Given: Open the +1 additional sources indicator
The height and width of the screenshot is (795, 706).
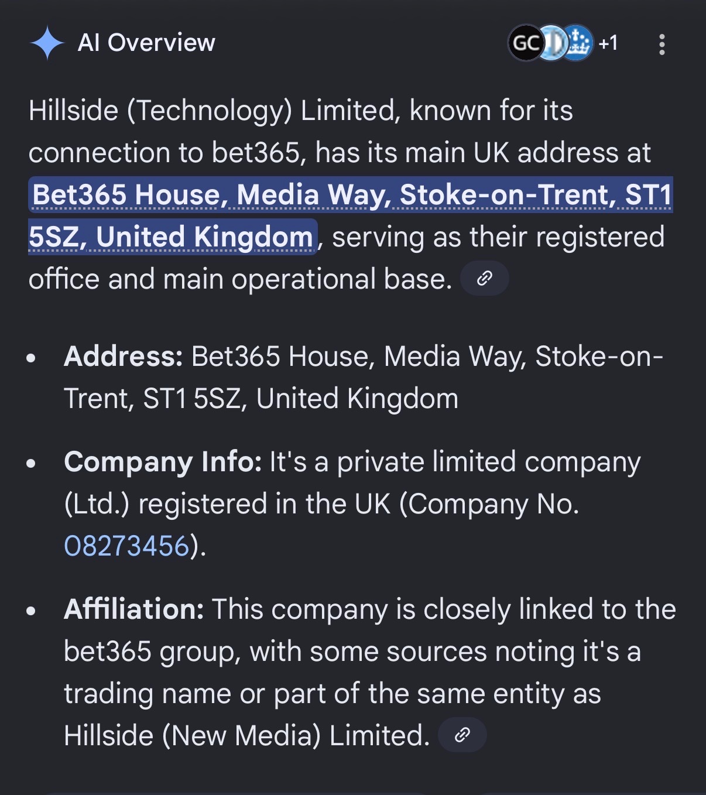Looking at the screenshot, I should (x=608, y=43).
